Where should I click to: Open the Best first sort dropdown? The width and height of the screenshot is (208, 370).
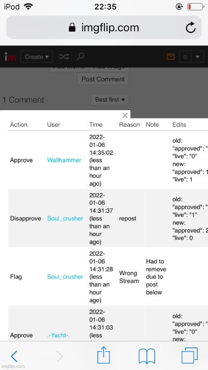(x=110, y=100)
